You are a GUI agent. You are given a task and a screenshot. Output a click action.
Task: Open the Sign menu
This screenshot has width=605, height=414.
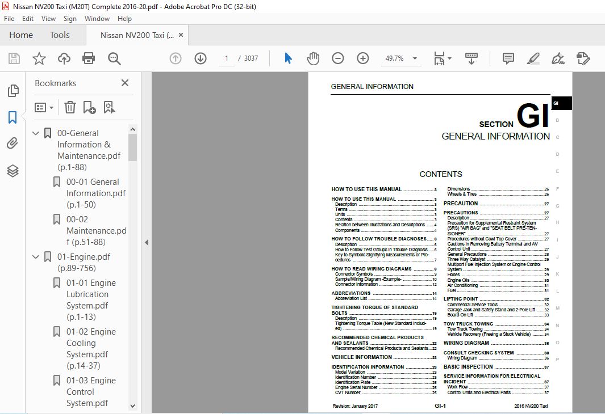coord(70,19)
